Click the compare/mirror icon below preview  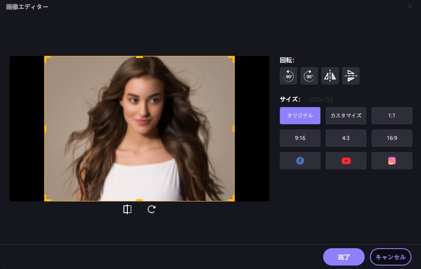point(127,210)
